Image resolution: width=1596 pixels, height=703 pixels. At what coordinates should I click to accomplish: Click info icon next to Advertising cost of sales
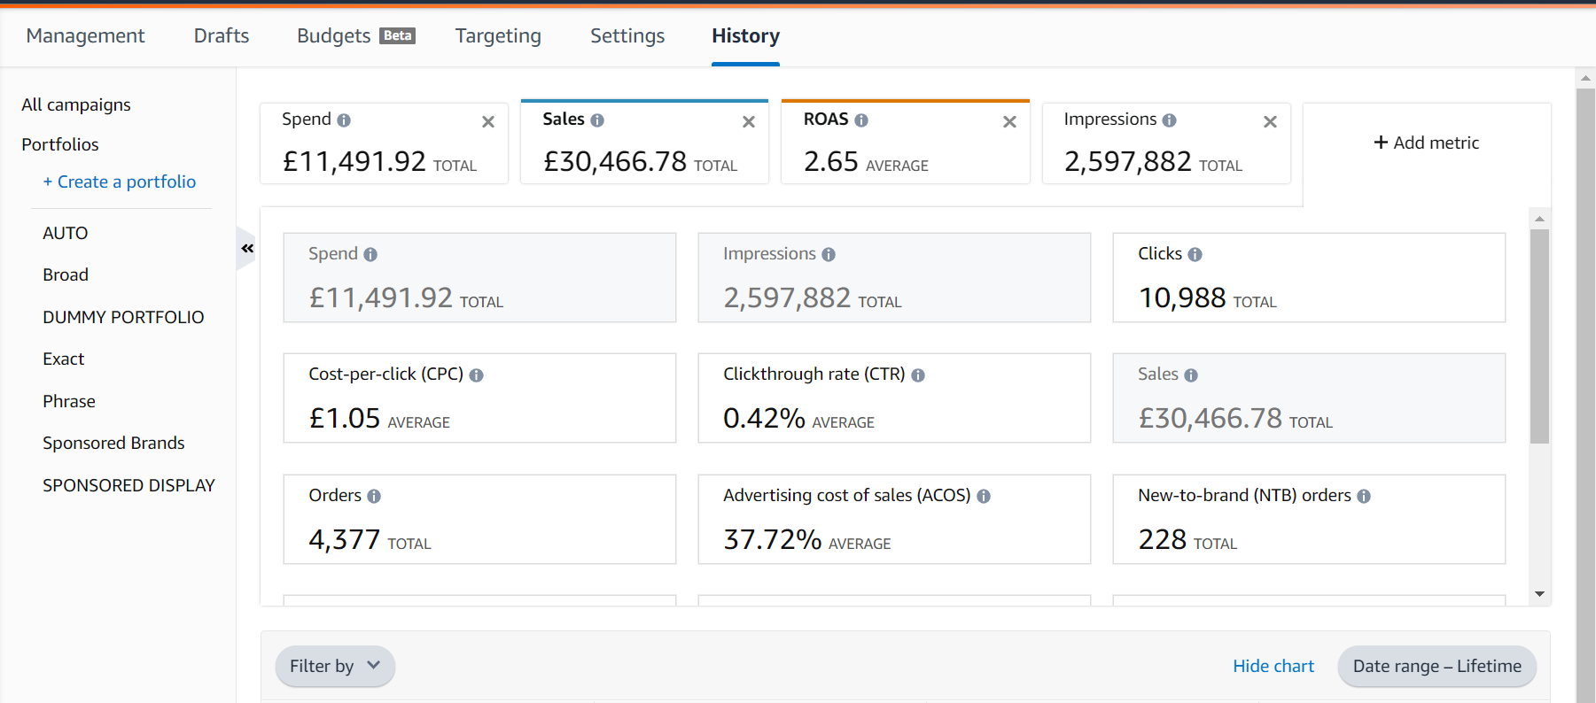pos(984,497)
